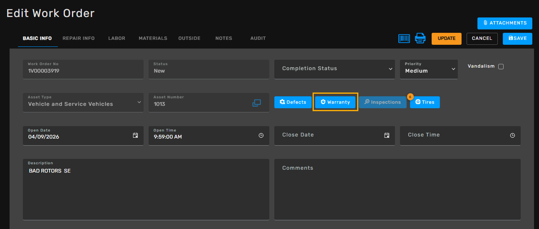Open the Defects button
This screenshot has width=539, height=229.
(293, 102)
